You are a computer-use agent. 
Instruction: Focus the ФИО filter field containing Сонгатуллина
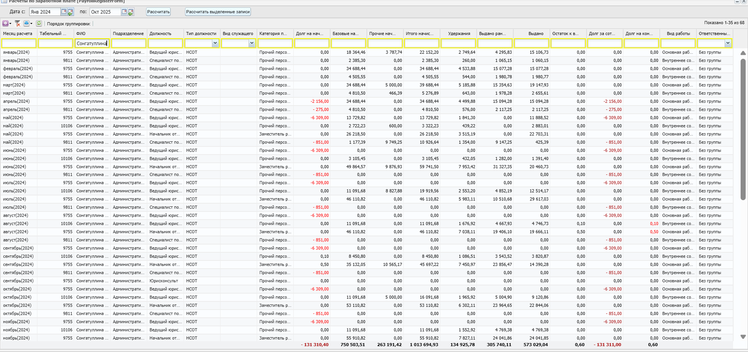click(92, 43)
